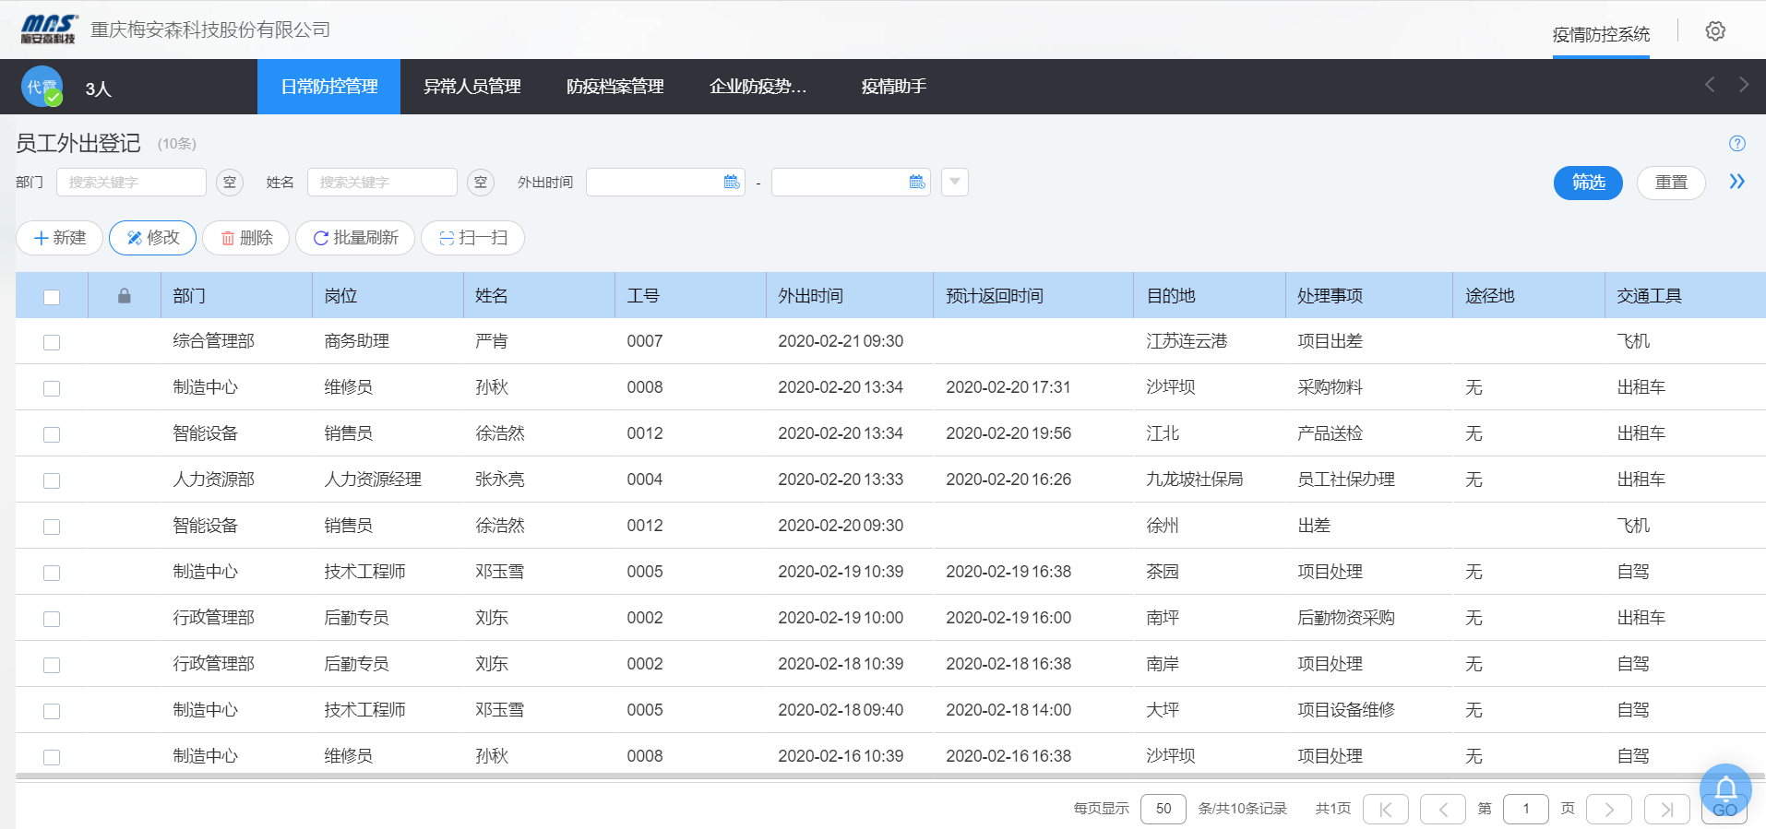This screenshot has height=829, width=1766.
Task: Click the empty filter icon beside name
Action: coord(481,183)
